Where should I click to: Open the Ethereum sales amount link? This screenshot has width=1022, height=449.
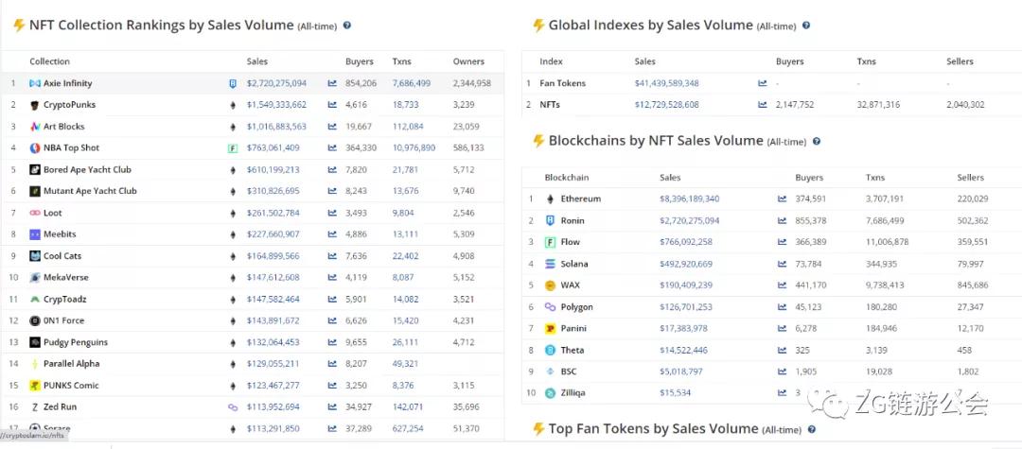coord(689,199)
